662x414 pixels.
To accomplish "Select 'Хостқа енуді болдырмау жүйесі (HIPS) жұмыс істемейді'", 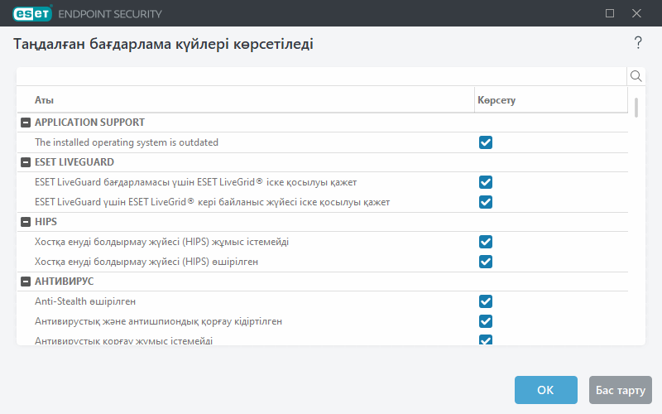I will (161, 242).
